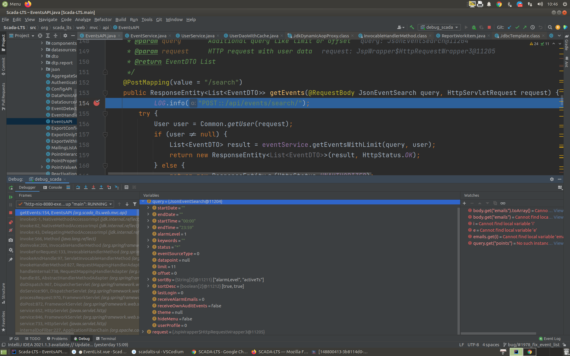Screen dimensions: 570x356
Task: Start debugging with the bug icon
Action: [x=474, y=27]
